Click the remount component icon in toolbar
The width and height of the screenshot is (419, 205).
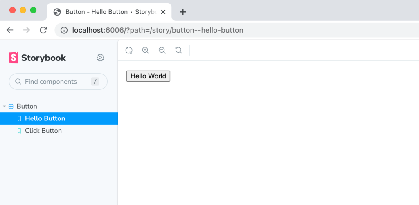(x=129, y=50)
